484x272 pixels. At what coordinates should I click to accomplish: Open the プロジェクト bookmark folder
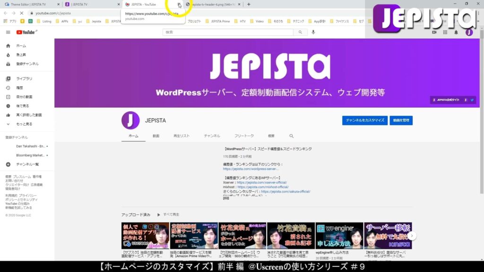tap(194, 21)
